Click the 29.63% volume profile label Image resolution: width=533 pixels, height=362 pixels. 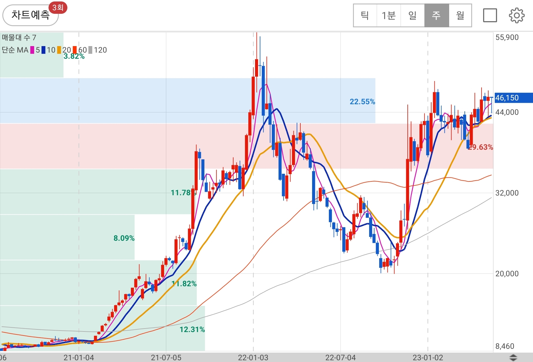coord(480,147)
